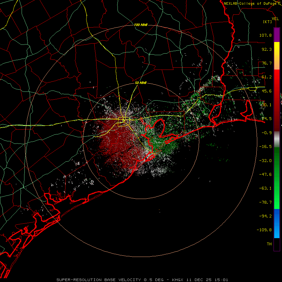The width and height of the screenshot is (282, 282).
Task: Select the 107.8 velocity scale value
Action: [x=265, y=35]
